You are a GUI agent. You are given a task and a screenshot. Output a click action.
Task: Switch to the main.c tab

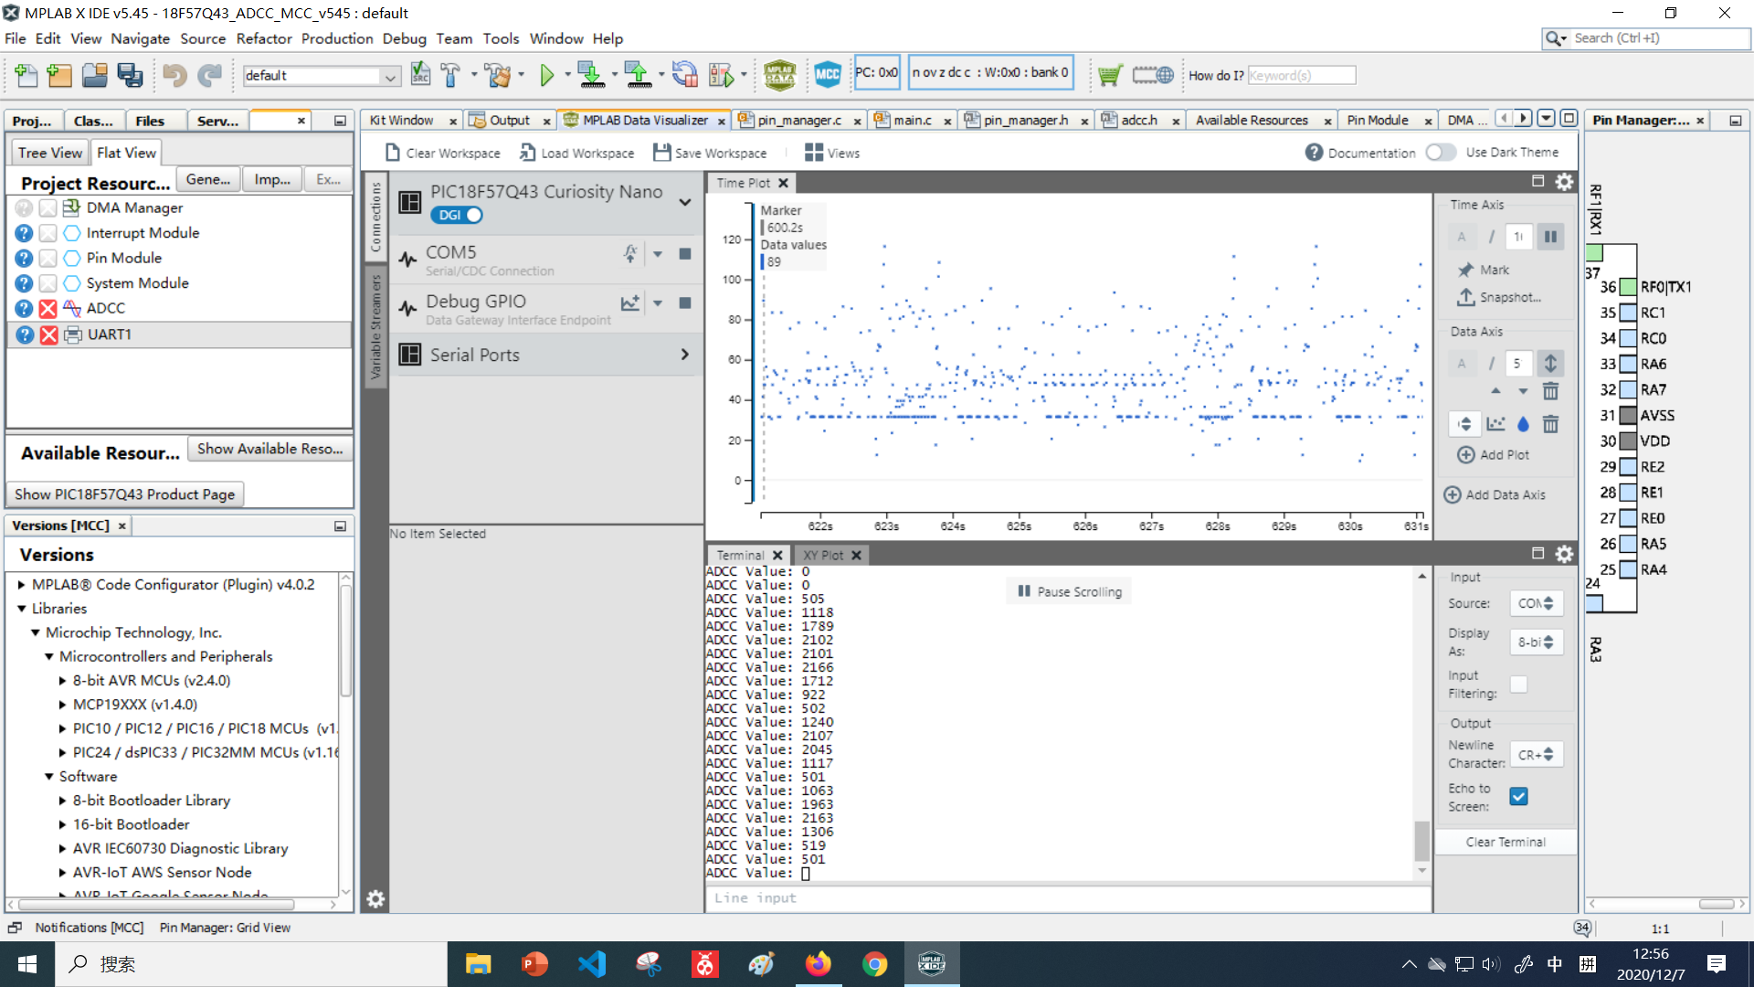tap(912, 120)
